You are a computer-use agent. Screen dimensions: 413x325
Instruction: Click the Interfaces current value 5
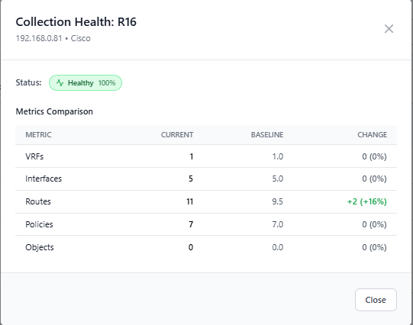coord(191,179)
